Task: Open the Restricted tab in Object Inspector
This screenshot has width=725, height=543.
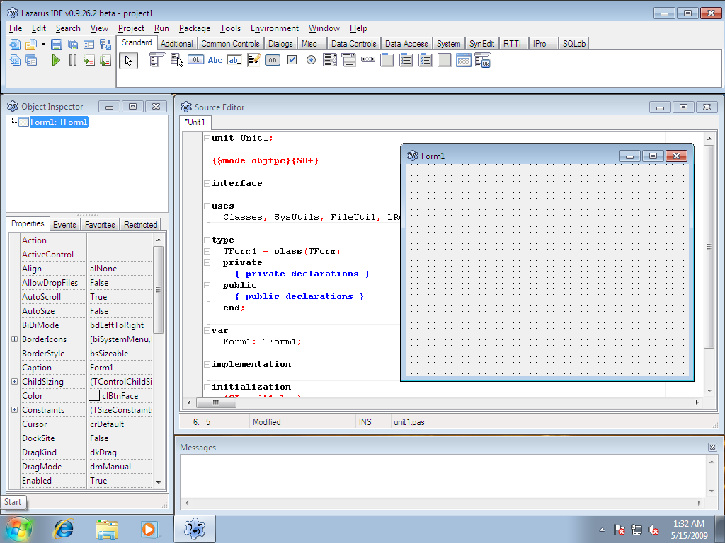Action: (141, 224)
